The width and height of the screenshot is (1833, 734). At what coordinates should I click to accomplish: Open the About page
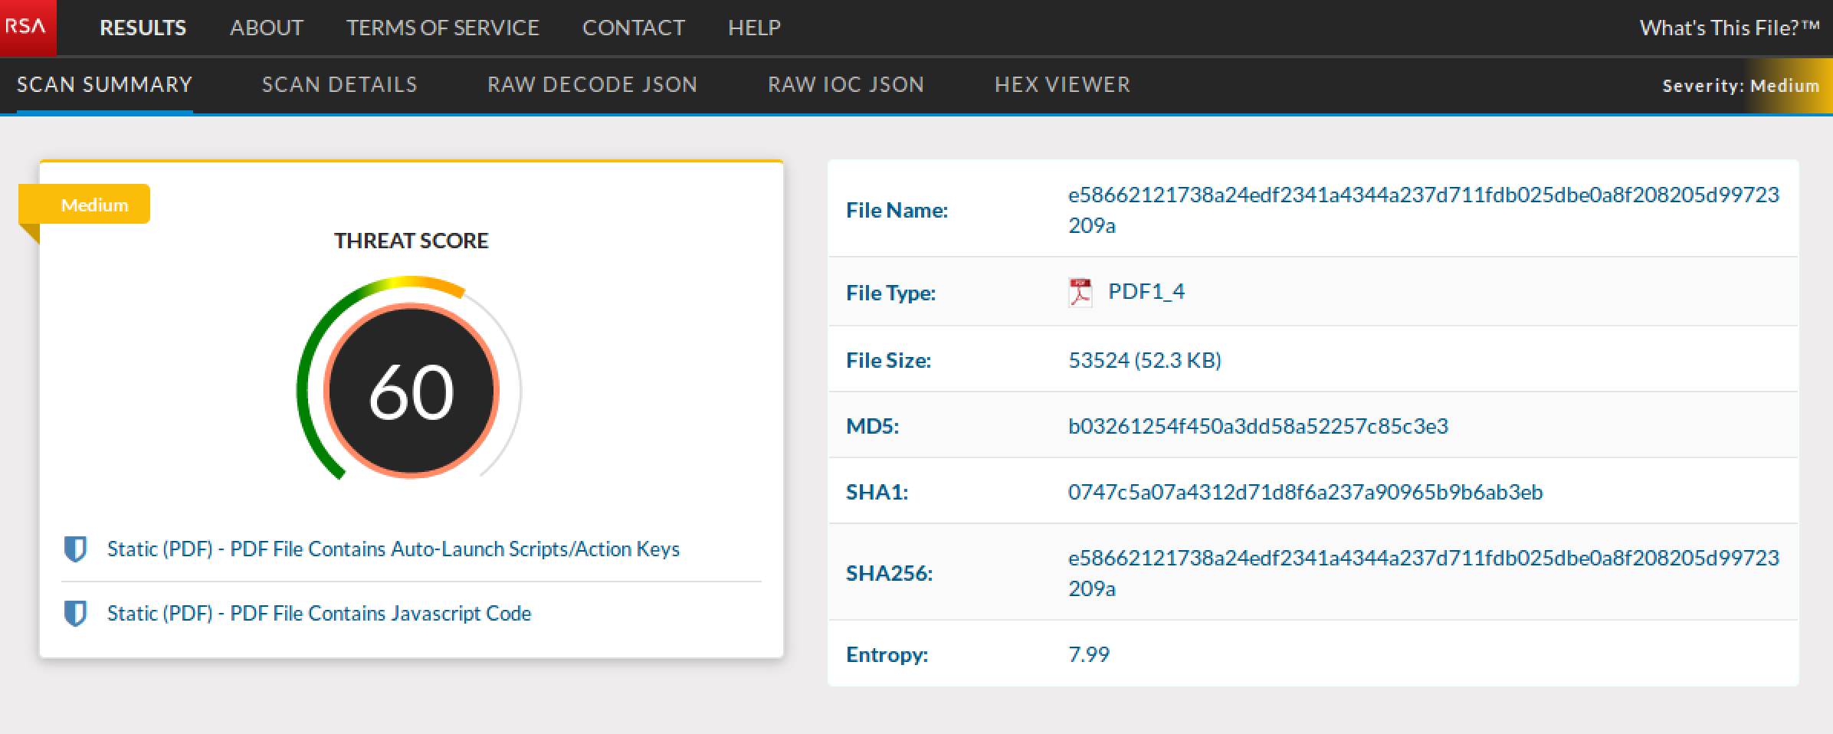coord(266,28)
